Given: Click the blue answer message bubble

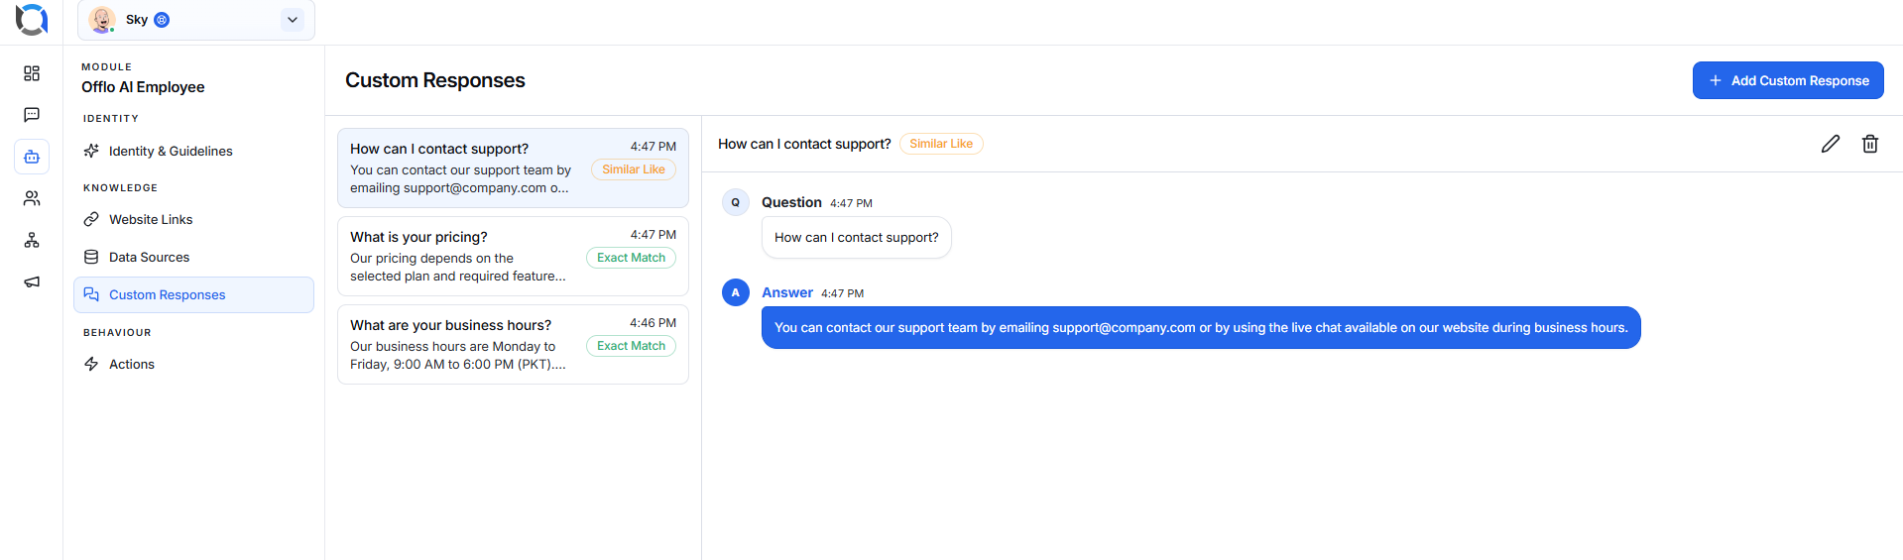Looking at the screenshot, I should click(1201, 327).
